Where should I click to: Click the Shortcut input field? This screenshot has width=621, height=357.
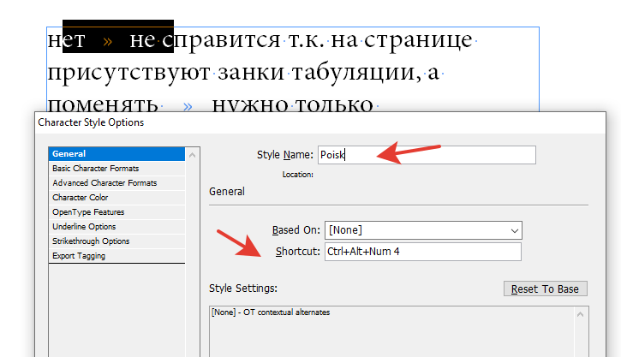pyautogui.click(x=422, y=252)
